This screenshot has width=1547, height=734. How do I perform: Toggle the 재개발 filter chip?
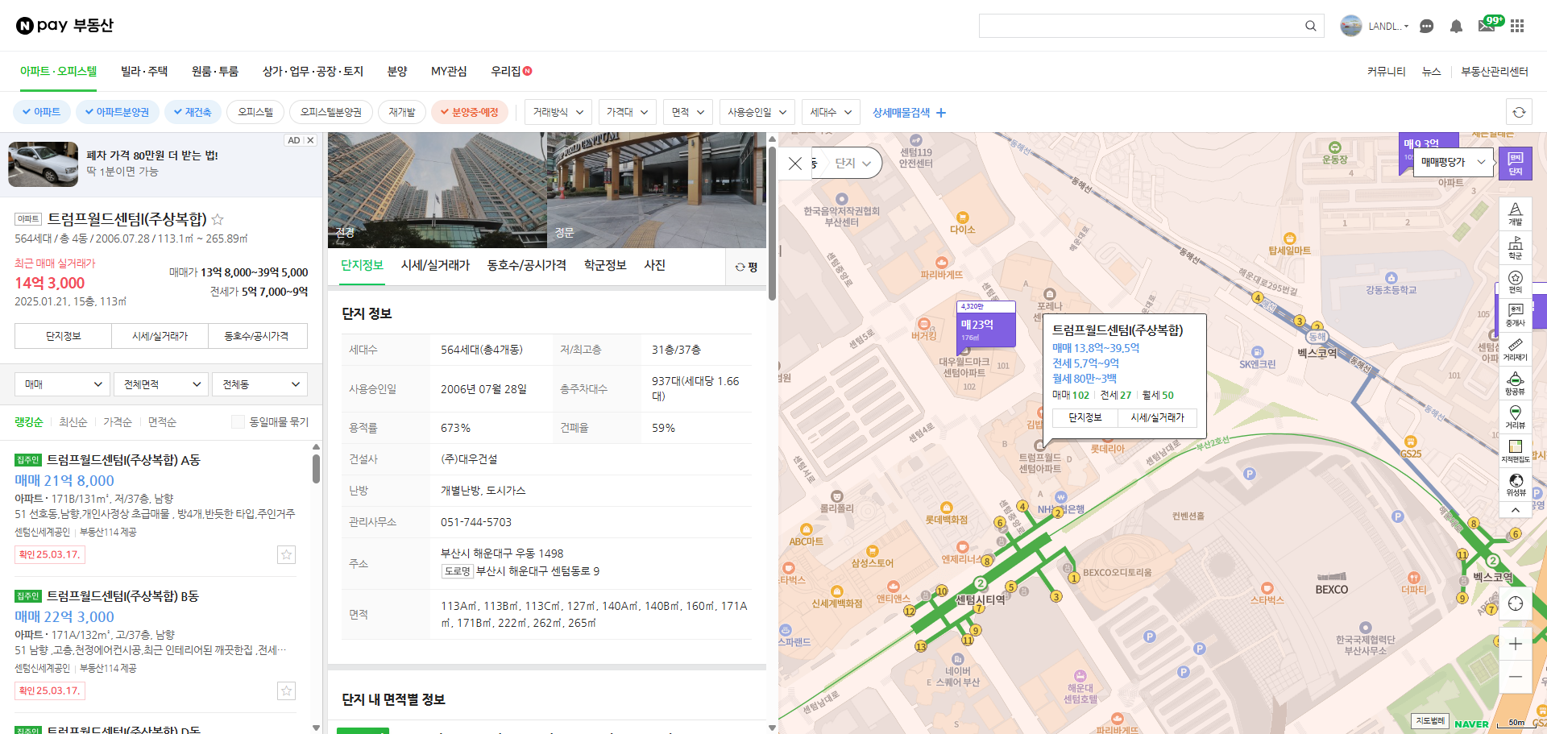click(x=401, y=112)
